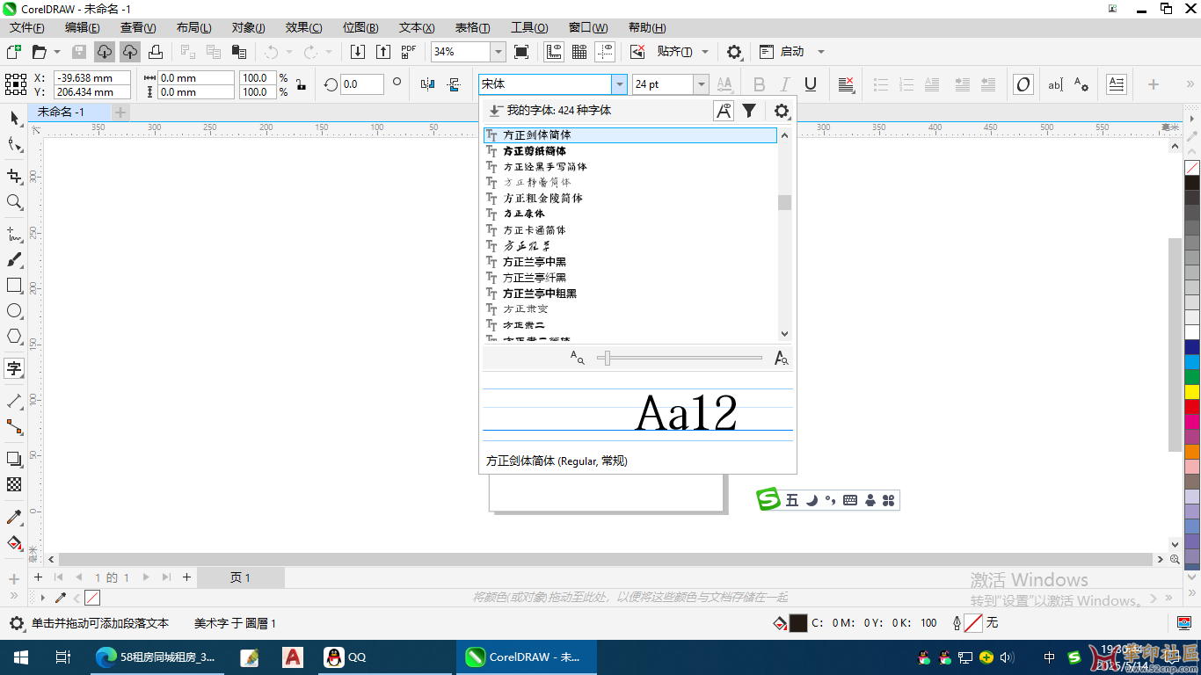Click the New document icon
This screenshot has width=1201, height=675.
point(13,52)
